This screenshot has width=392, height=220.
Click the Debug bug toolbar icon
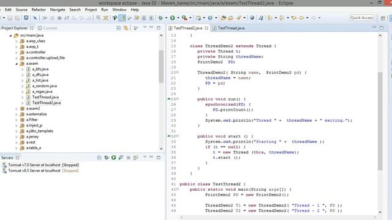[160, 18]
